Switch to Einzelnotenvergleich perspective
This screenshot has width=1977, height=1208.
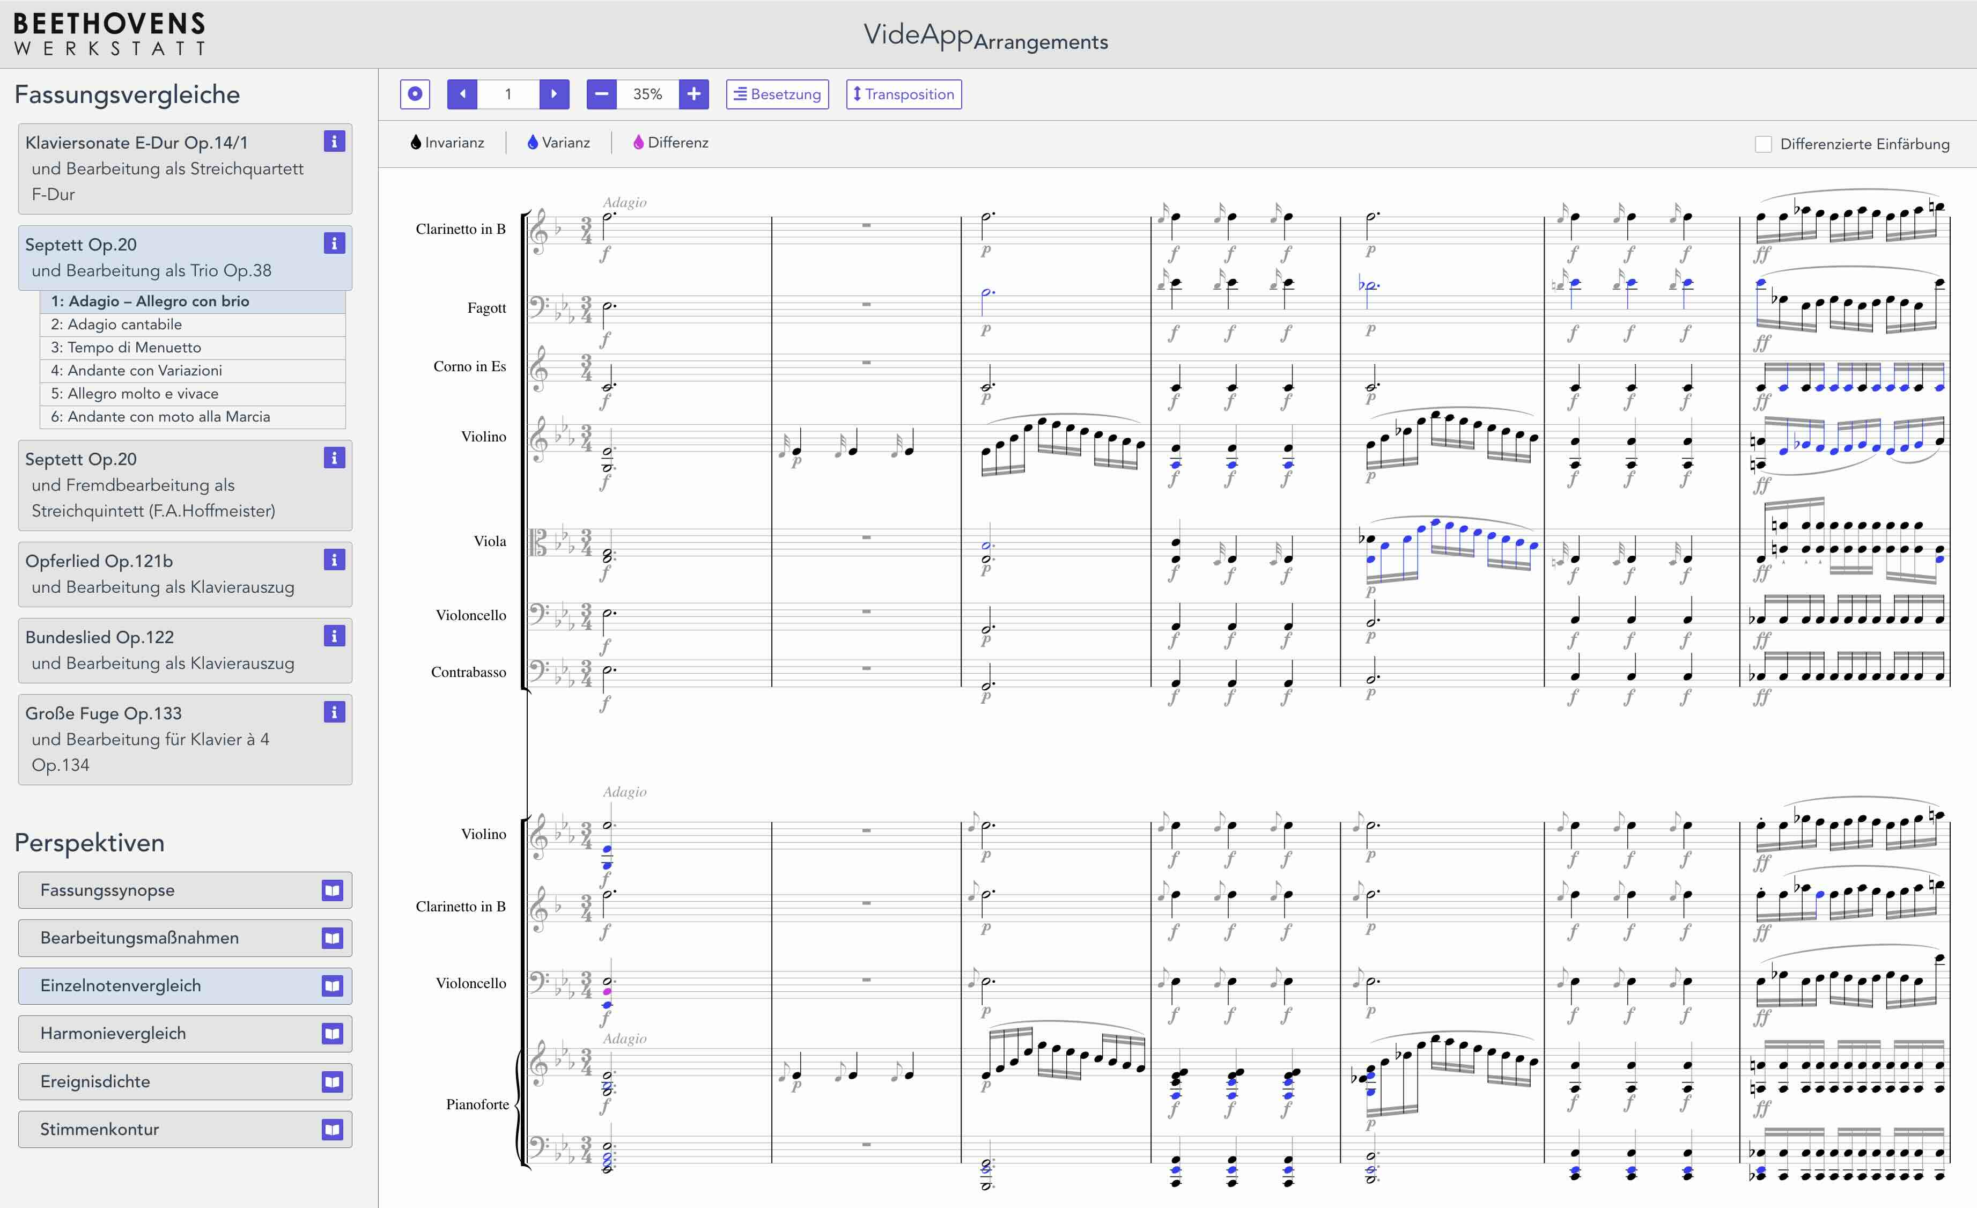coord(185,986)
